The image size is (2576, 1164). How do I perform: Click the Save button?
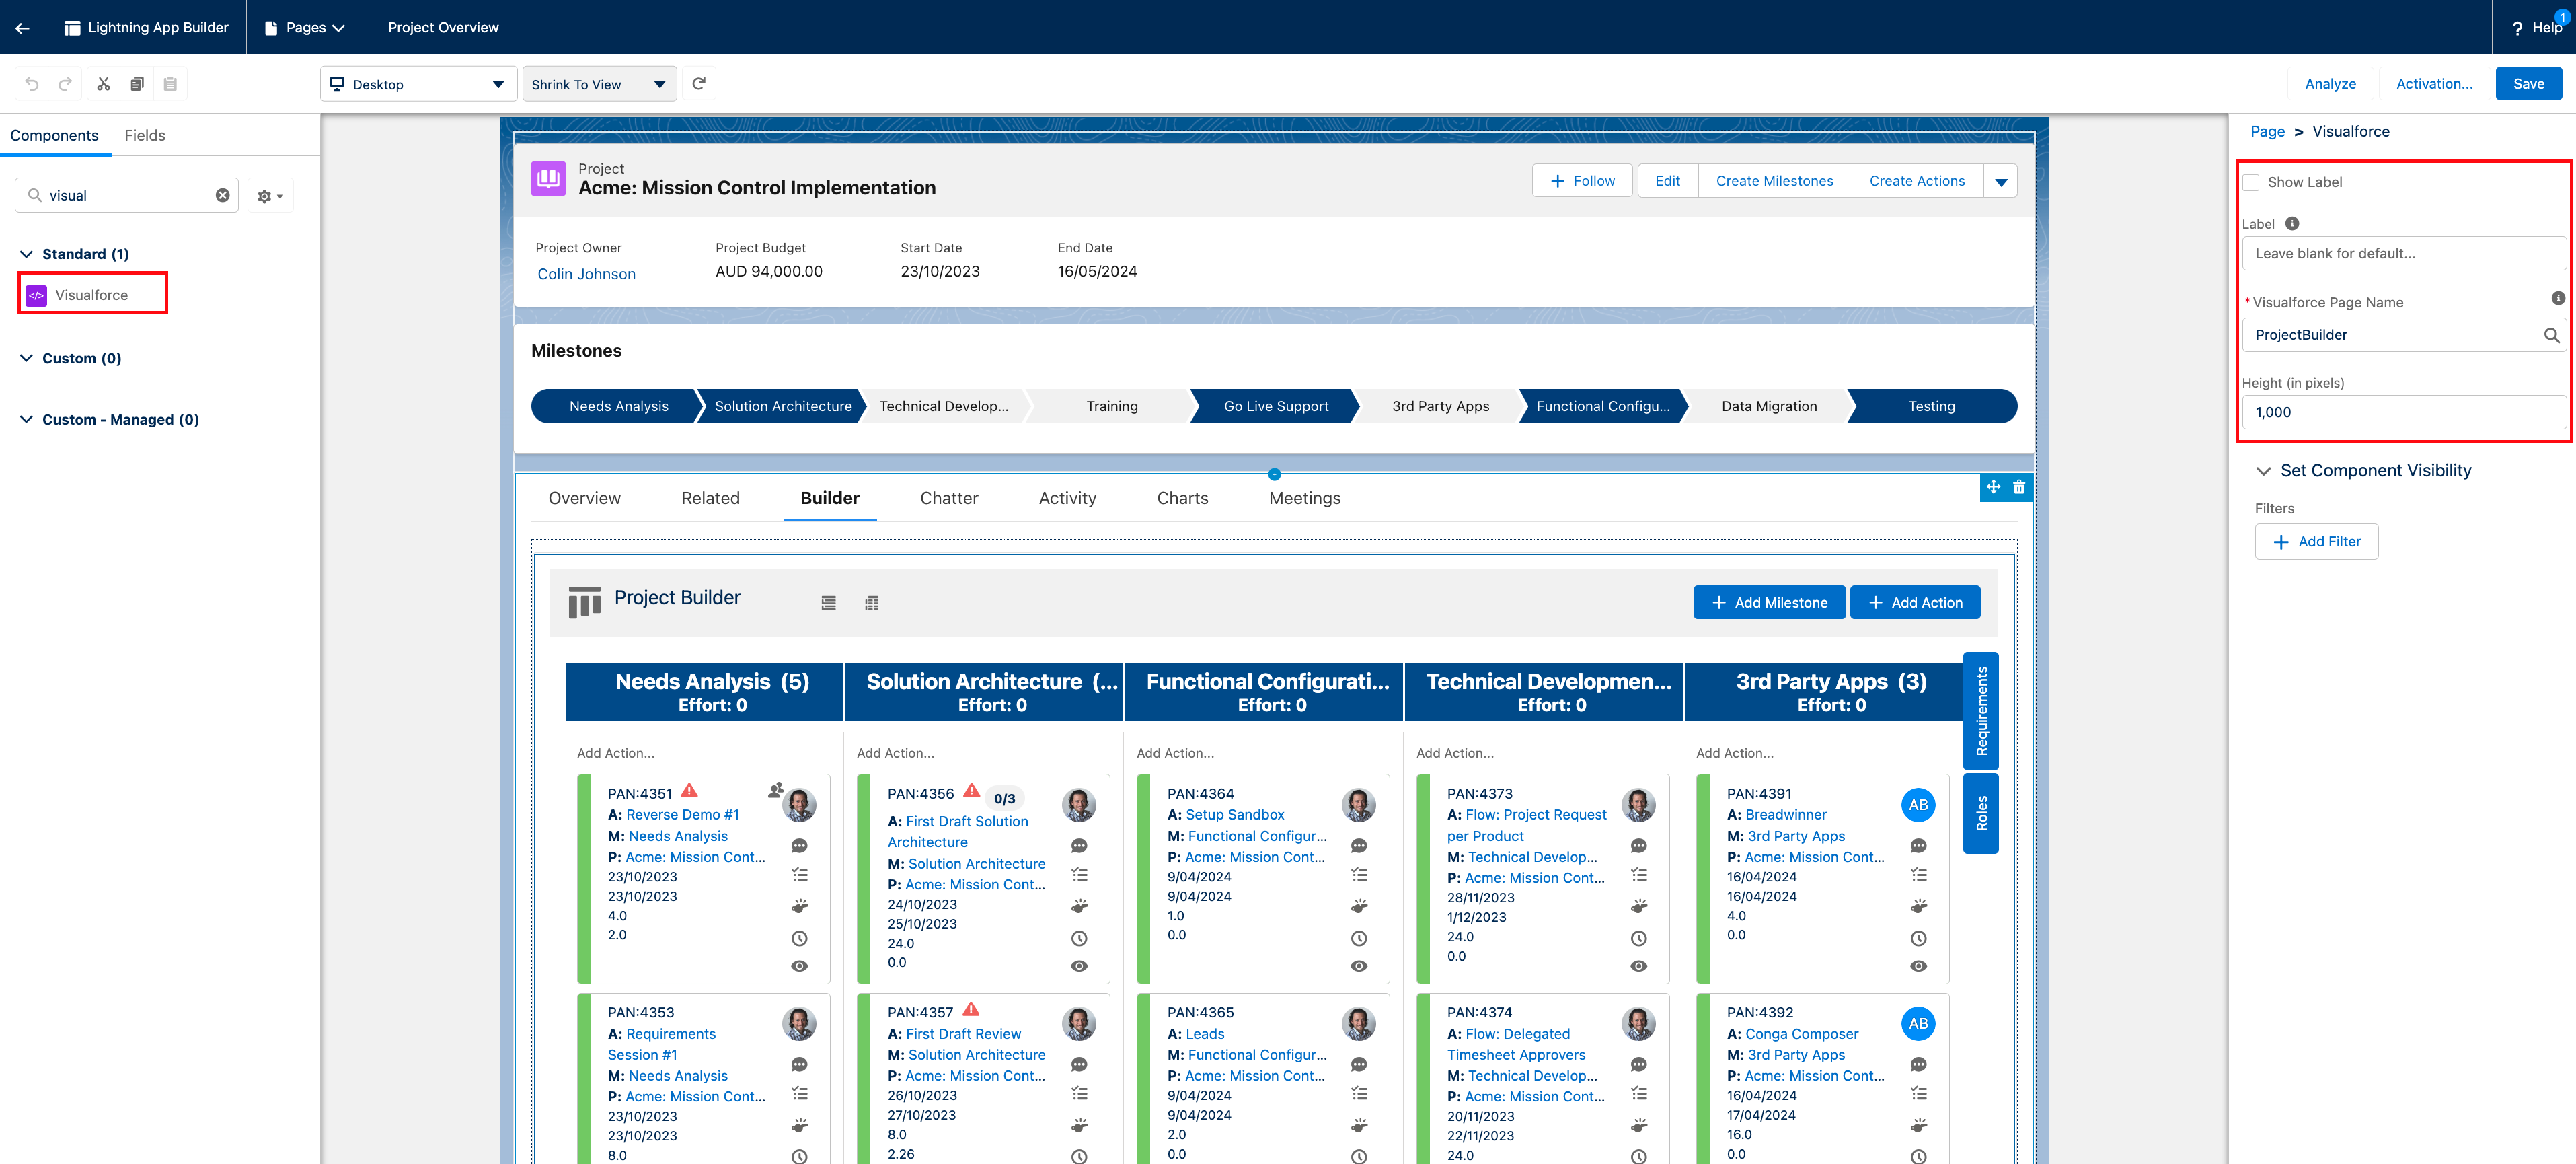click(x=2528, y=84)
